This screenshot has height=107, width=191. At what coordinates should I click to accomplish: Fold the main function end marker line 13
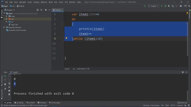(x=63, y=58)
